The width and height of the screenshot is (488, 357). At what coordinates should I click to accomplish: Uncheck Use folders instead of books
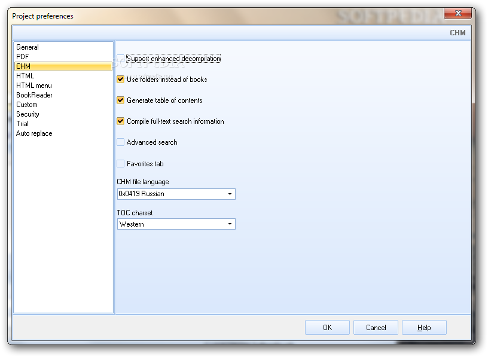pyautogui.click(x=120, y=80)
